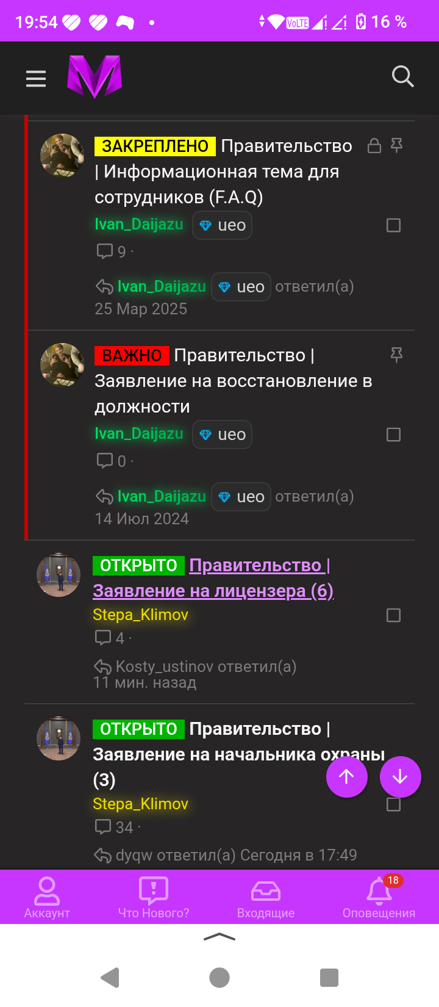Open the search magnifier icon
Viewport: 439px width, 1007px height.
point(402,77)
